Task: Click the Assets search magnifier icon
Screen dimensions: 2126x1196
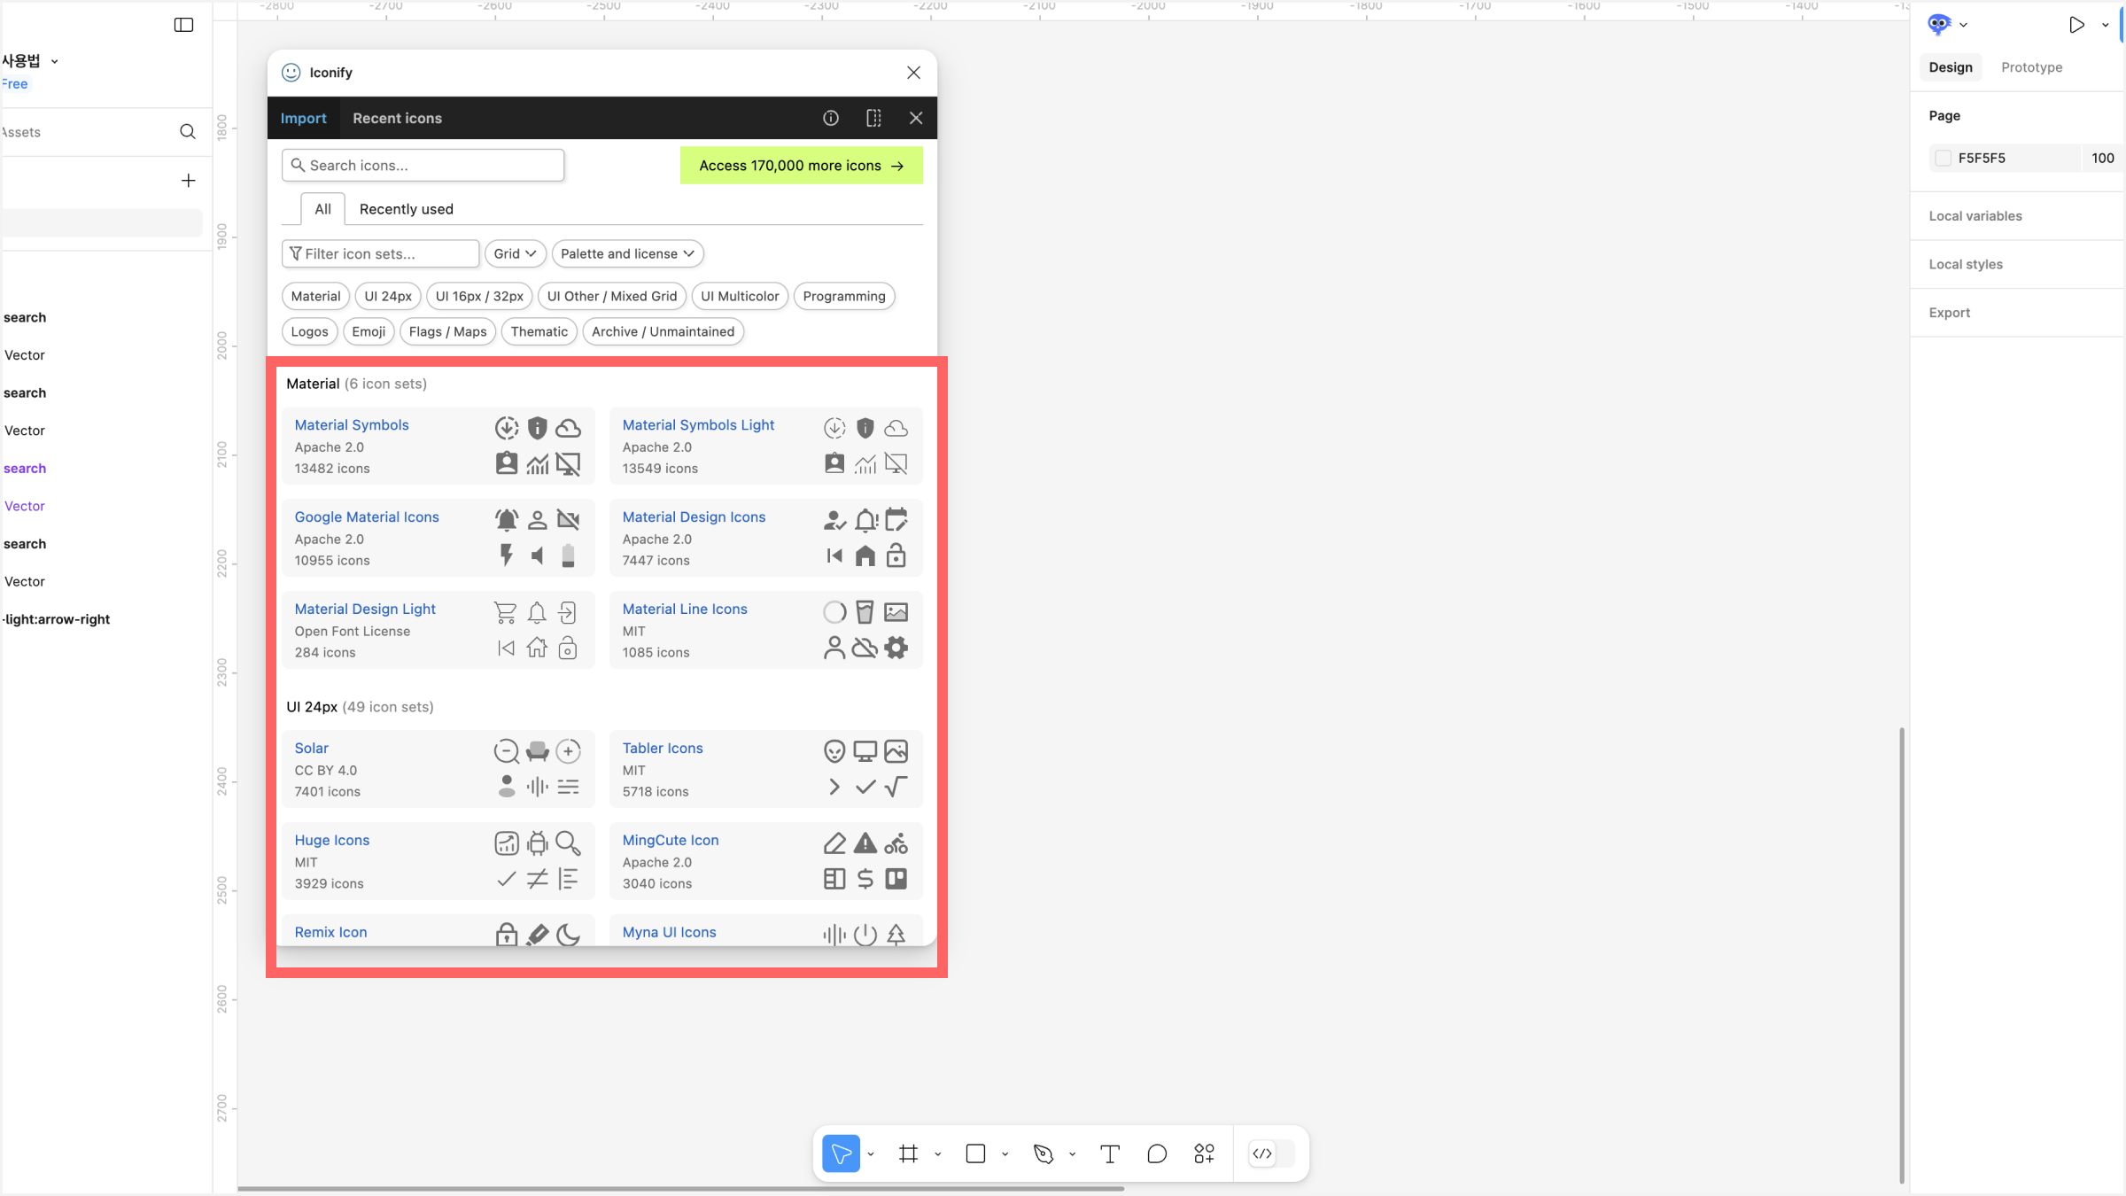Action: [x=188, y=132]
